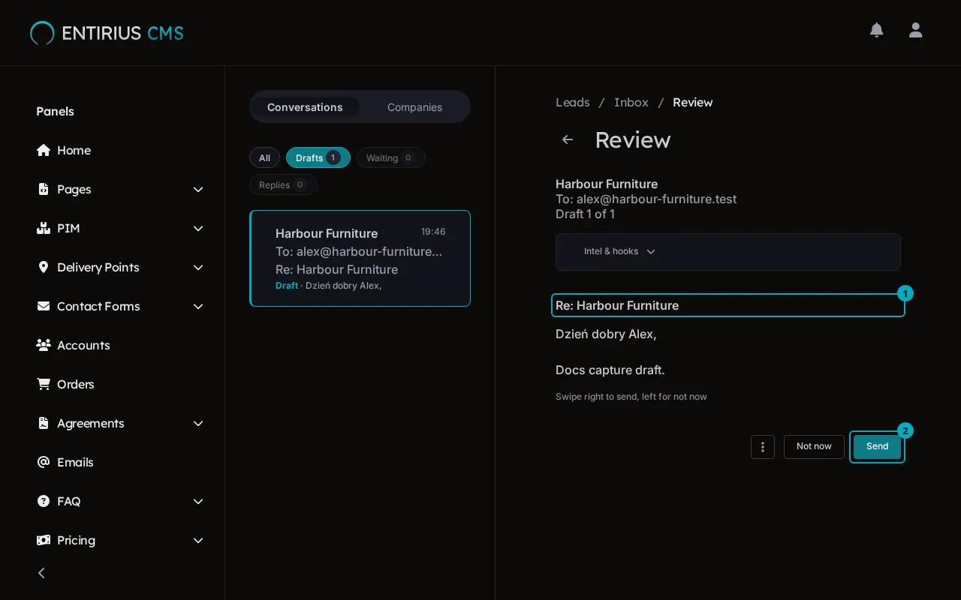Expand the Pages submenu chevron
961x600 pixels.
pos(198,189)
